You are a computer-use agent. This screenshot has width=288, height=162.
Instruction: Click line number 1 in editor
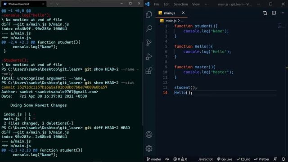pos(166,26)
